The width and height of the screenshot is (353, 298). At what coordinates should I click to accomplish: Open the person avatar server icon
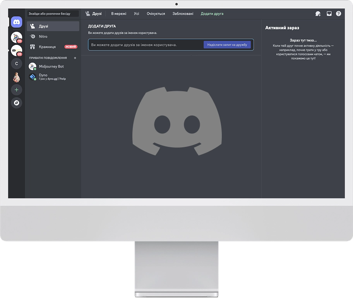pyautogui.click(x=16, y=77)
